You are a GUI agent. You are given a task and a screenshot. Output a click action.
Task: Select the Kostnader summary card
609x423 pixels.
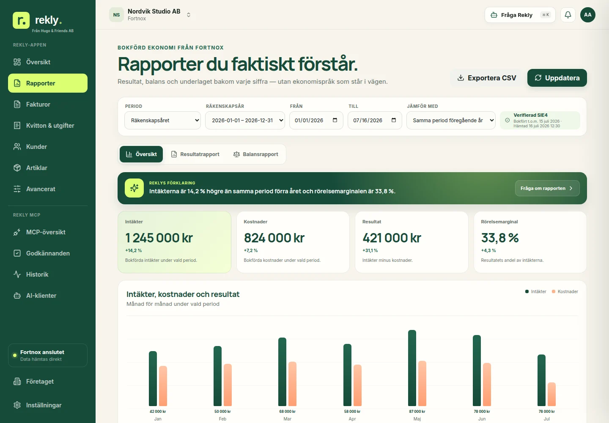[293, 242]
